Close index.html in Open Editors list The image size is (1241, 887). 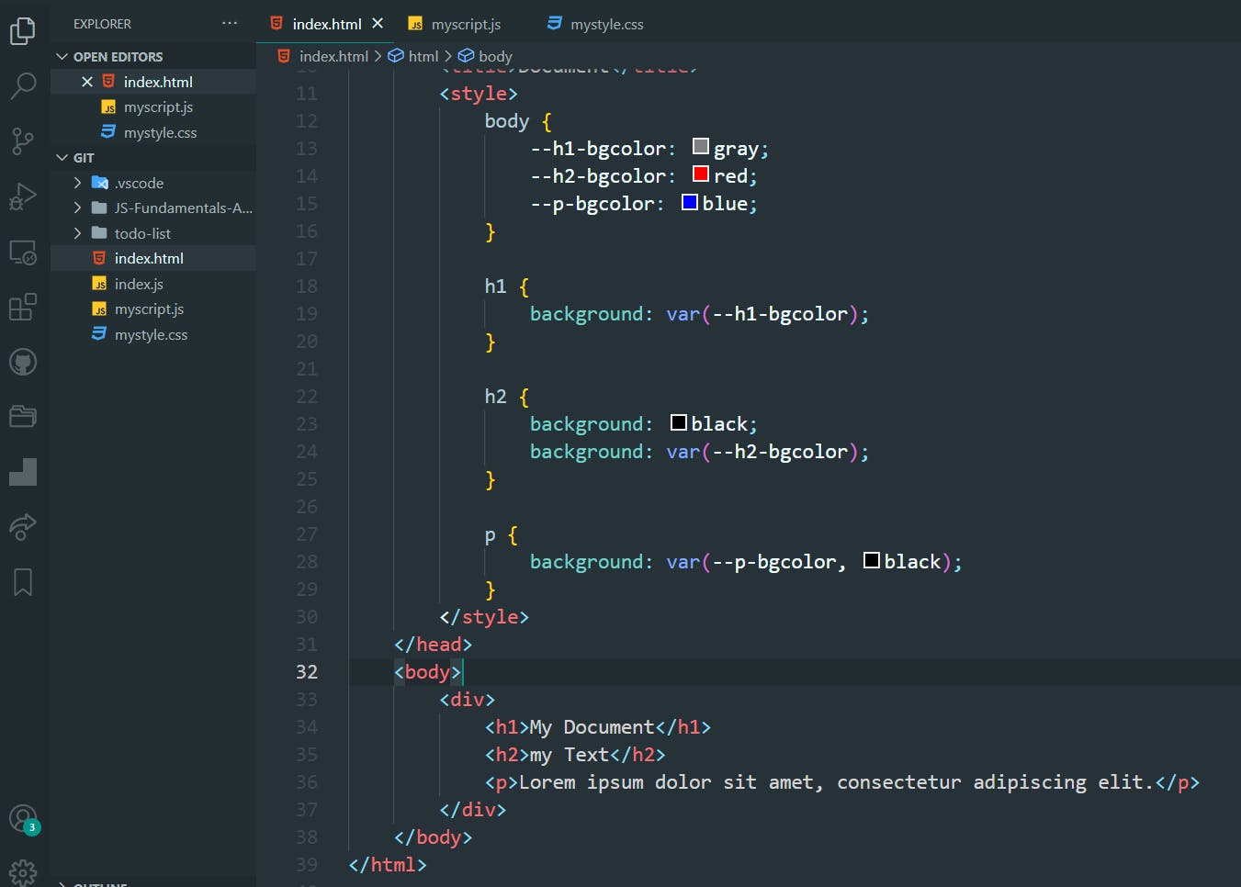click(x=87, y=82)
